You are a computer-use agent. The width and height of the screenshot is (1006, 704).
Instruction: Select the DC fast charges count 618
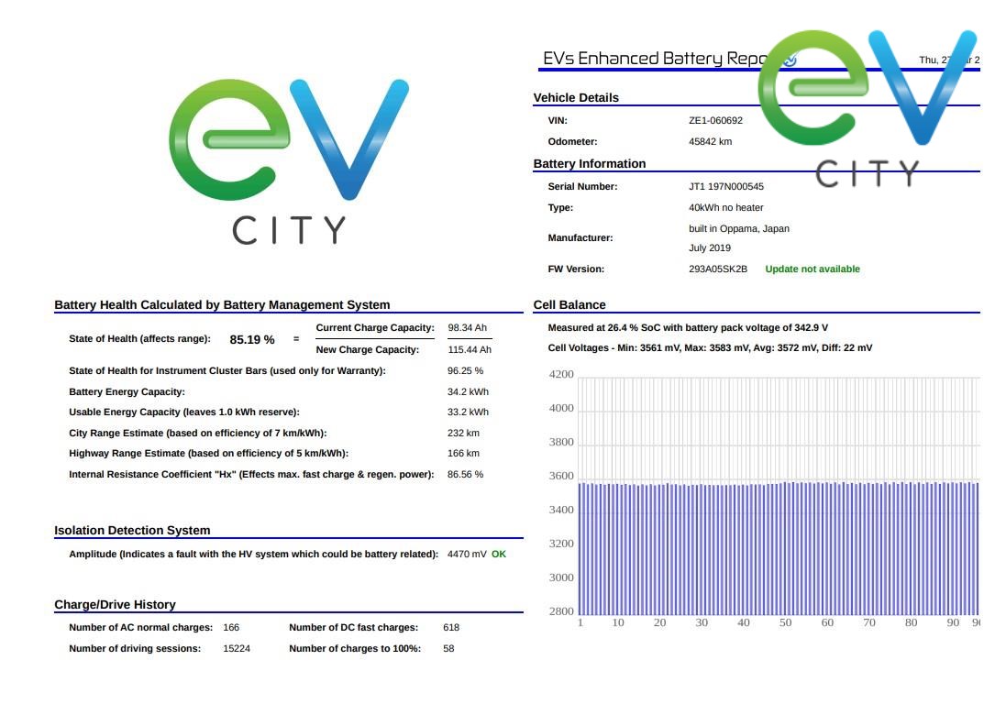click(451, 628)
